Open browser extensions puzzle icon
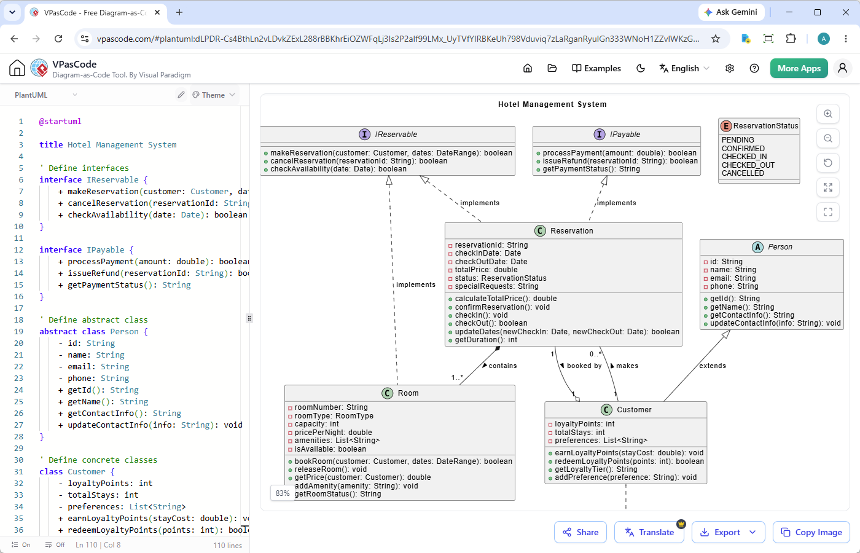The image size is (860, 553). [x=791, y=39]
